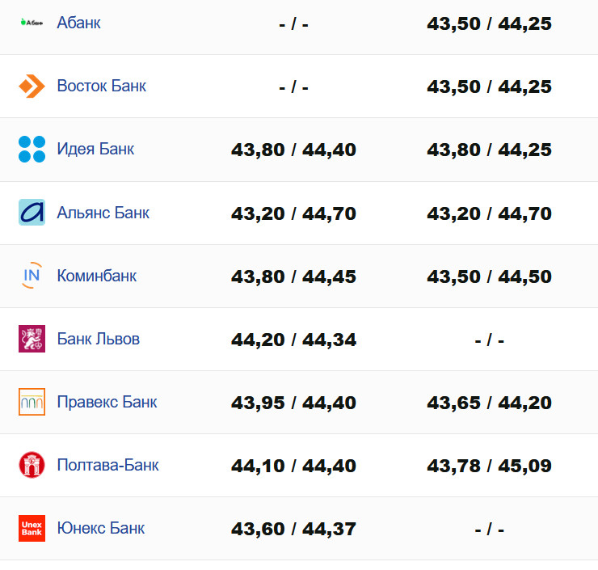This screenshot has width=598, height=570.
Task: Visit the Правекс Банк link
Action: point(107,402)
